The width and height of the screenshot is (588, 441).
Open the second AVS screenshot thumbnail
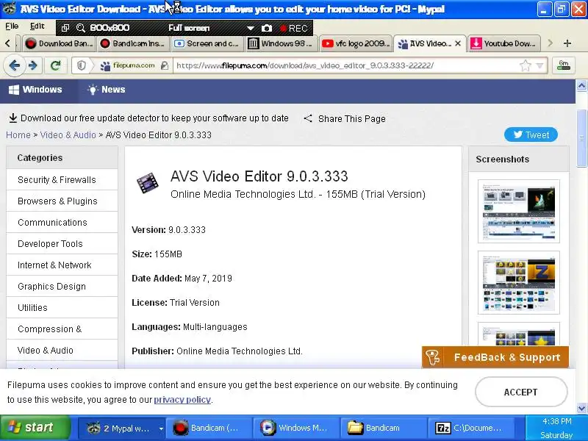(519, 282)
